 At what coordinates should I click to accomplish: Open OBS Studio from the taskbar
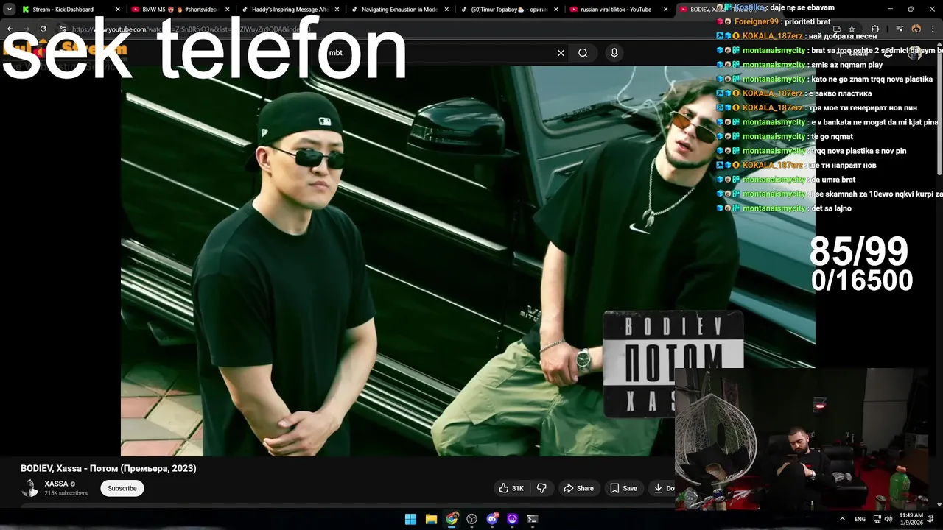471,519
